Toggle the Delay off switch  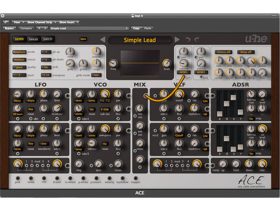pos(246,52)
